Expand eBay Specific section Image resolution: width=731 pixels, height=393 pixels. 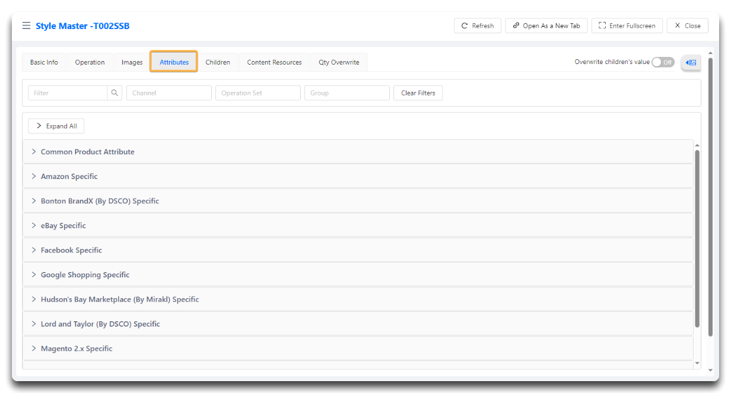coord(358,225)
